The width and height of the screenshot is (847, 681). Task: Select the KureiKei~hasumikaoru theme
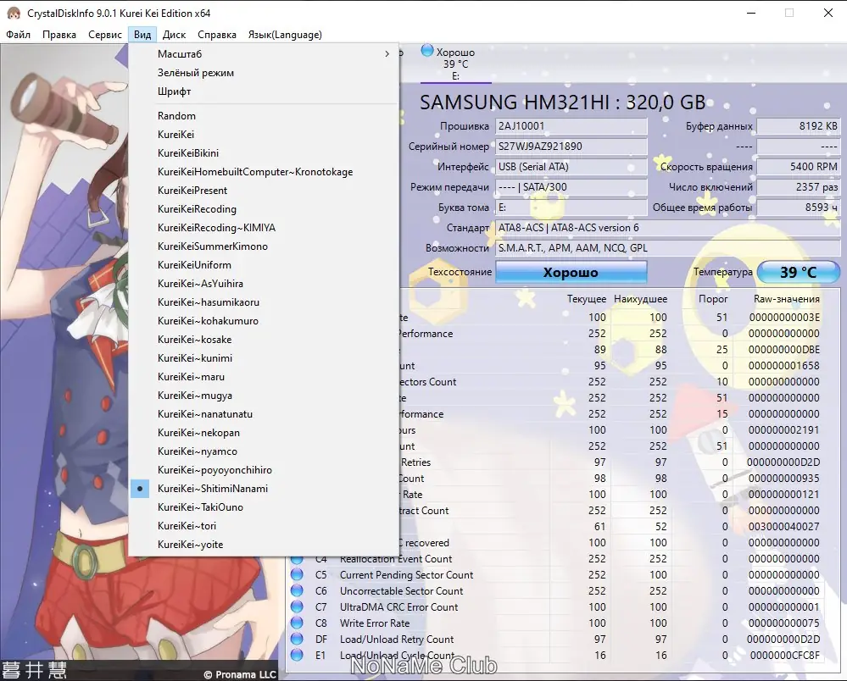pos(264,302)
